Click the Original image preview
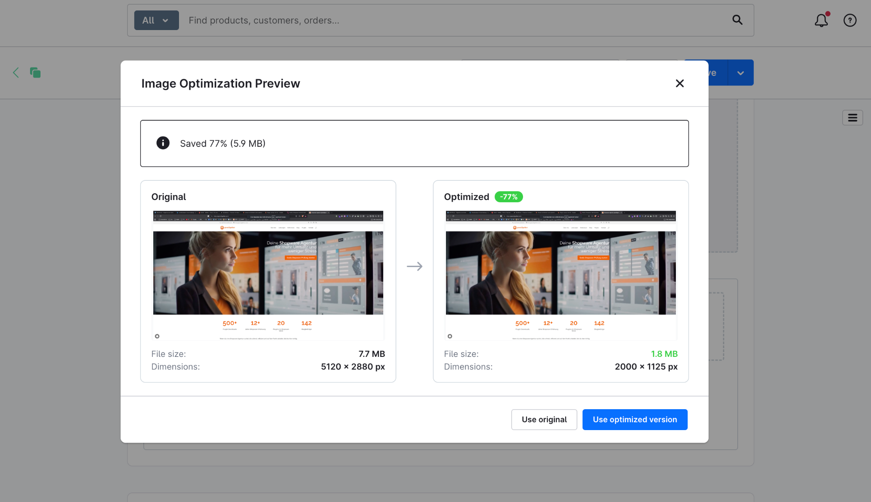The width and height of the screenshot is (871, 502). point(268,275)
